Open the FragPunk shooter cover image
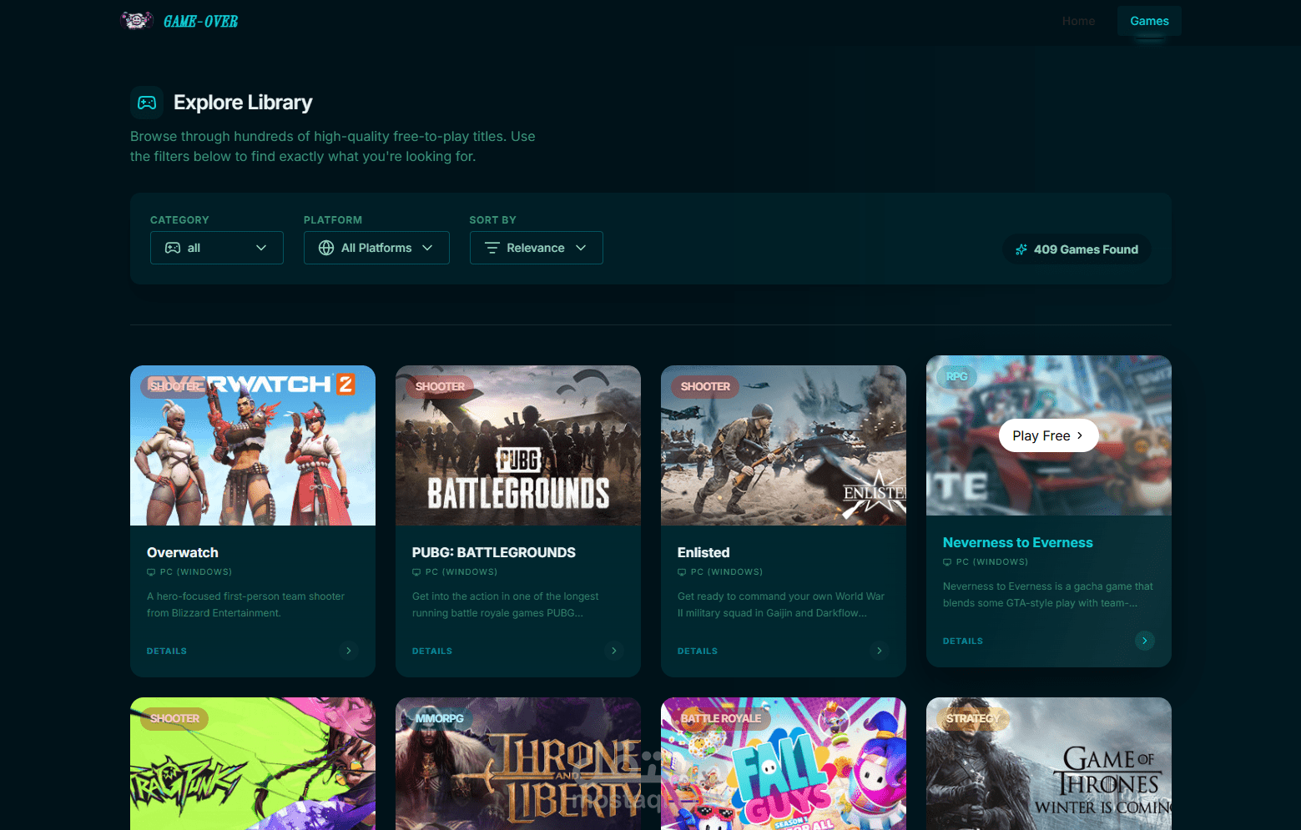The width and height of the screenshot is (1301, 830). [x=253, y=763]
